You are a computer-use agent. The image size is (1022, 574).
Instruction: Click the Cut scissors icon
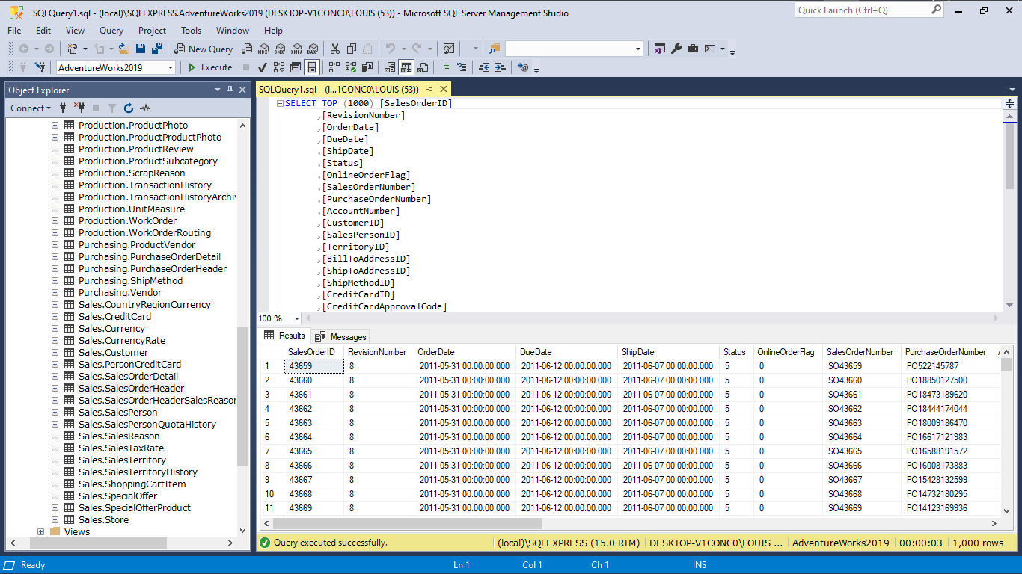coord(334,49)
